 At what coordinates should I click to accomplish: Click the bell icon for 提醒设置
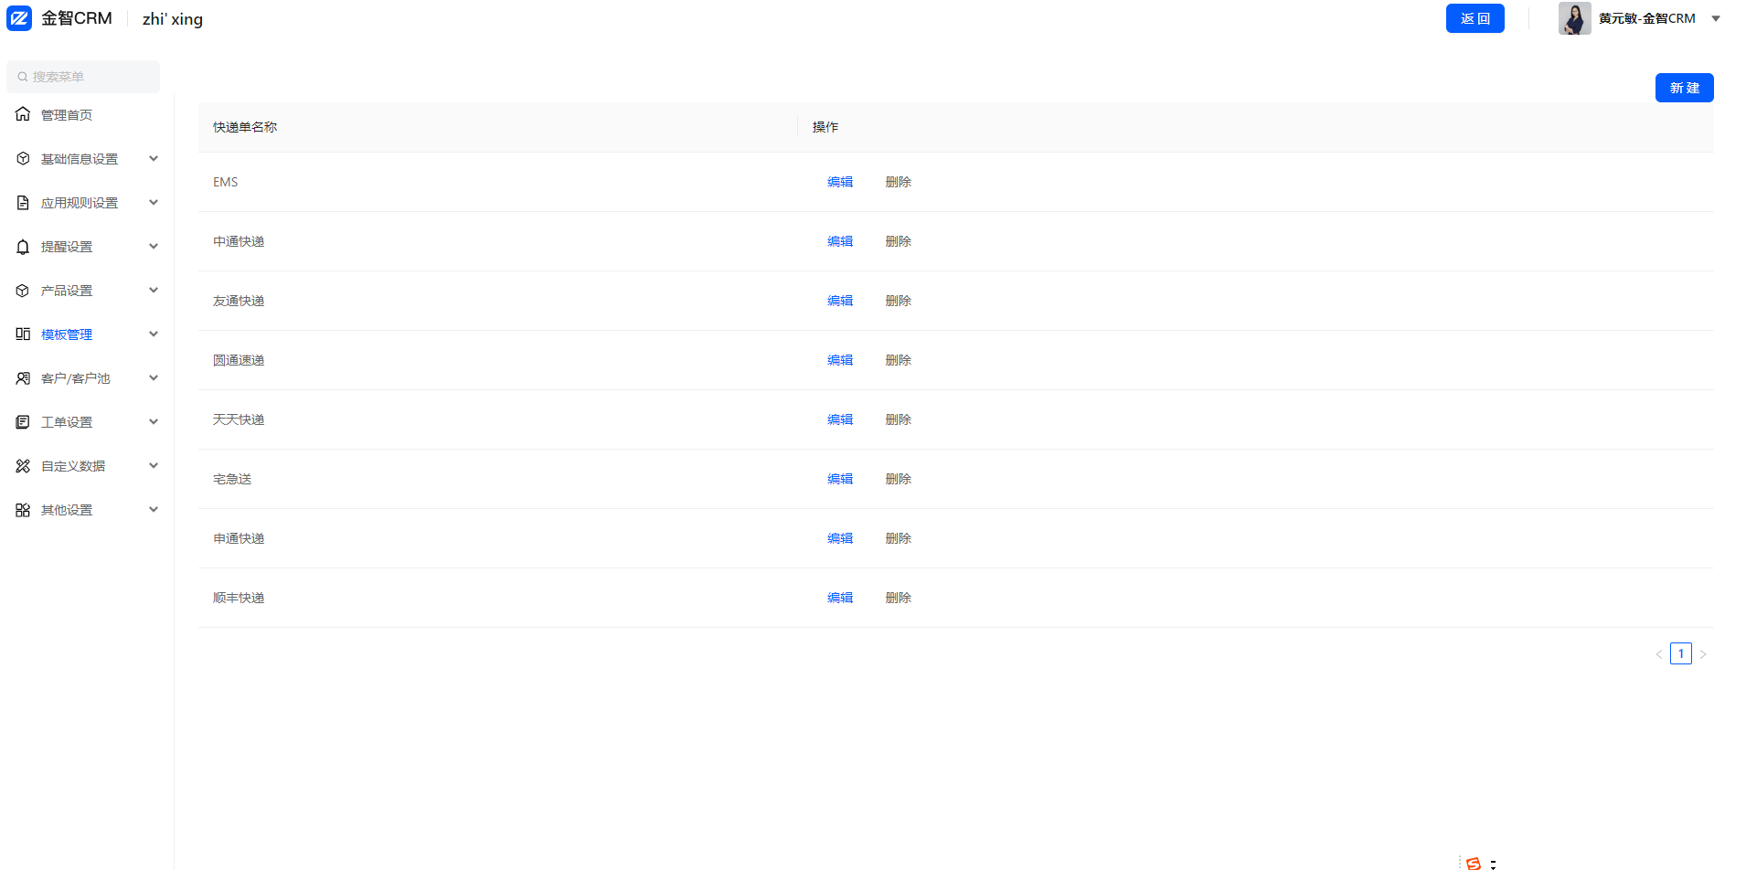[x=23, y=246]
